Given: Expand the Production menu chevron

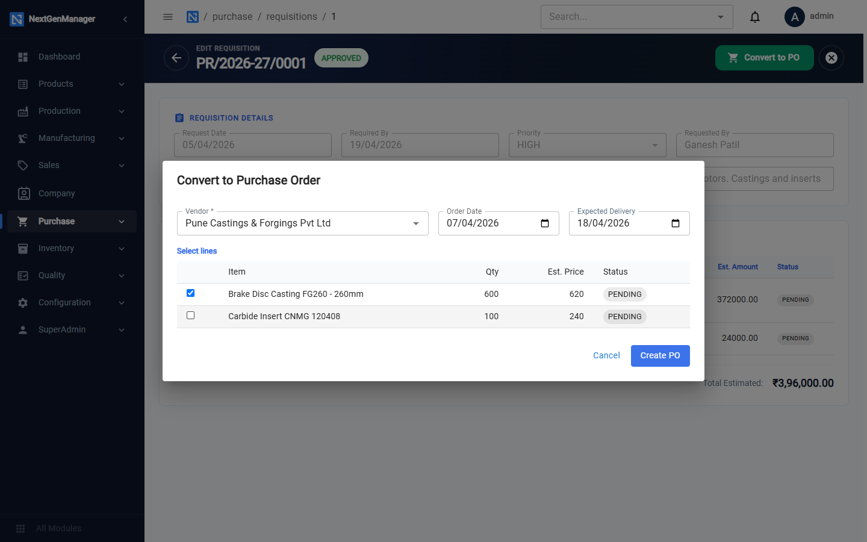Looking at the screenshot, I should coord(122,111).
